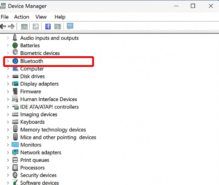Click the Batteries category icon
Screen dimensions: 219x185
pos(15,45)
